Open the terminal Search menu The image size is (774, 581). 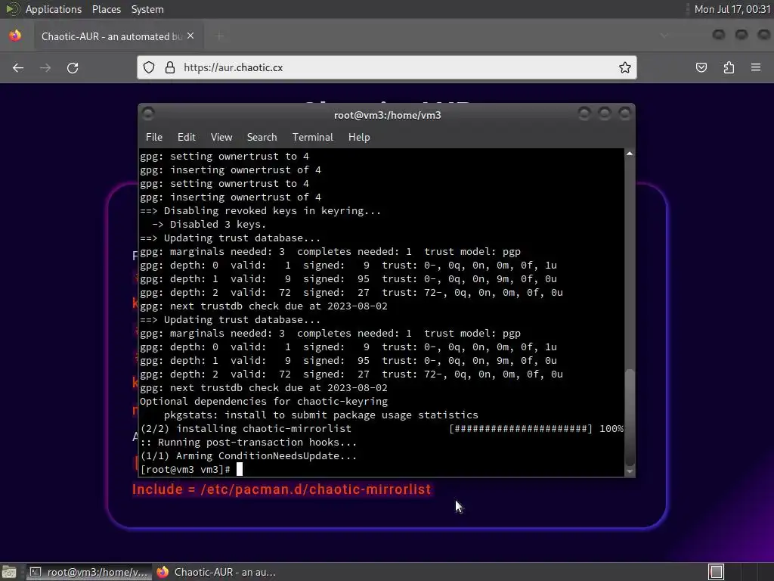pos(262,138)
